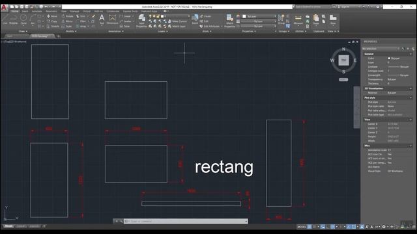Switch to the Annotate ribbon tab
This screenshot has width=417, height=234.
[x=36, y=12]
